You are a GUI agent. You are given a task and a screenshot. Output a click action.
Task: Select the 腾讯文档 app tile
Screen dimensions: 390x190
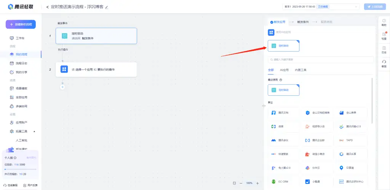[283, 113]
